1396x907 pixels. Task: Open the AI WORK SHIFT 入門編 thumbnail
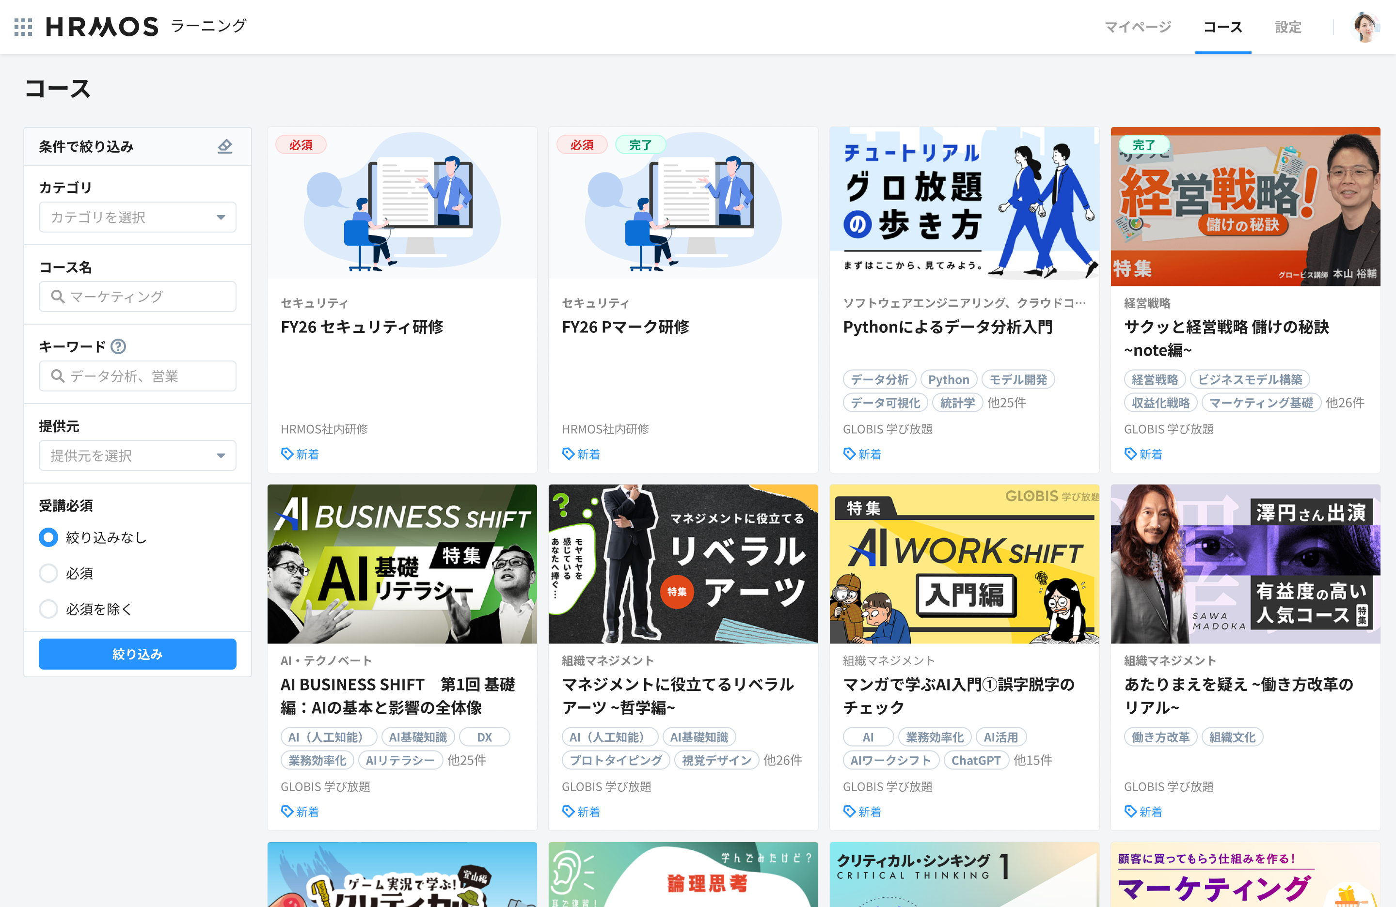964,563
